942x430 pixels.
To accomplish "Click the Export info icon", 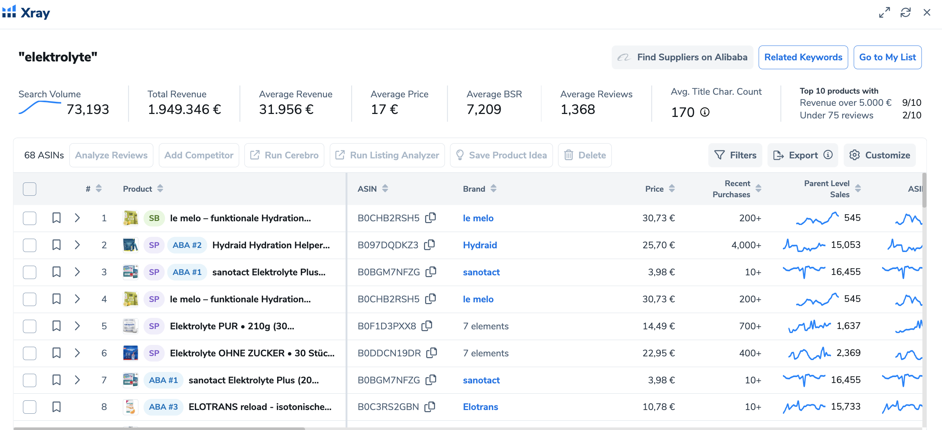I will click(x=828, y=155).
